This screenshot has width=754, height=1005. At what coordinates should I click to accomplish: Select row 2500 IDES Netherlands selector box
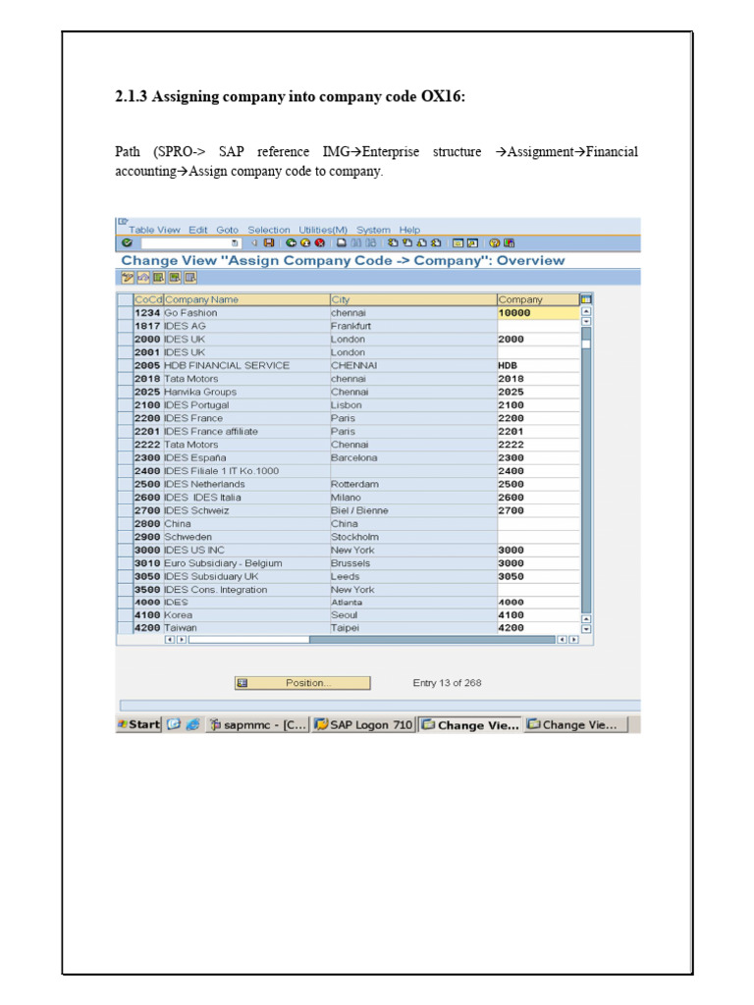click(125, 484)
